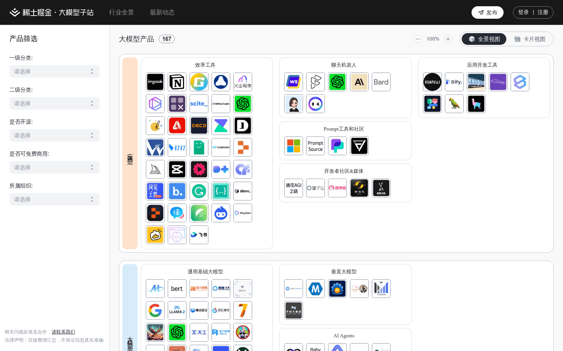
Task: Select the bert model icon
Action: (177, 289)
